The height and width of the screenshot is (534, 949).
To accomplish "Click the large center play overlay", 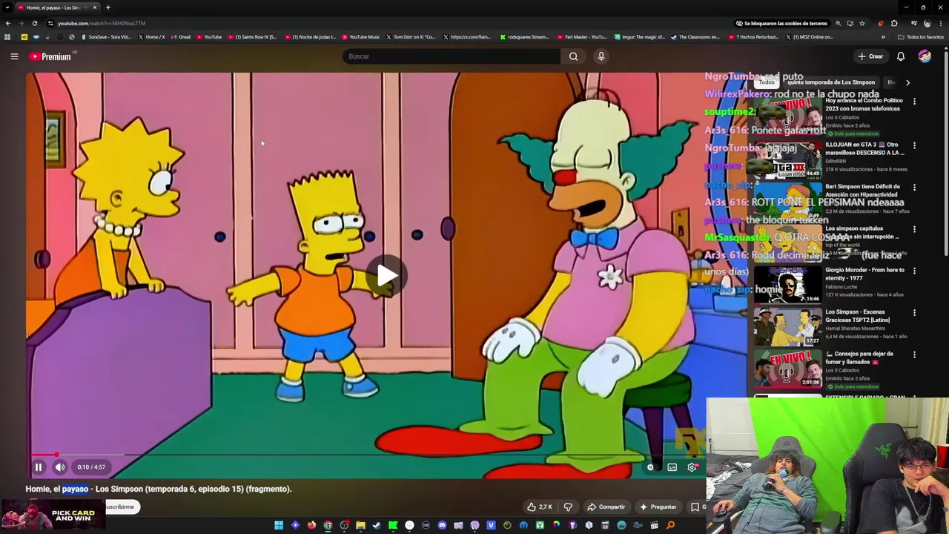I will [387, 276].
